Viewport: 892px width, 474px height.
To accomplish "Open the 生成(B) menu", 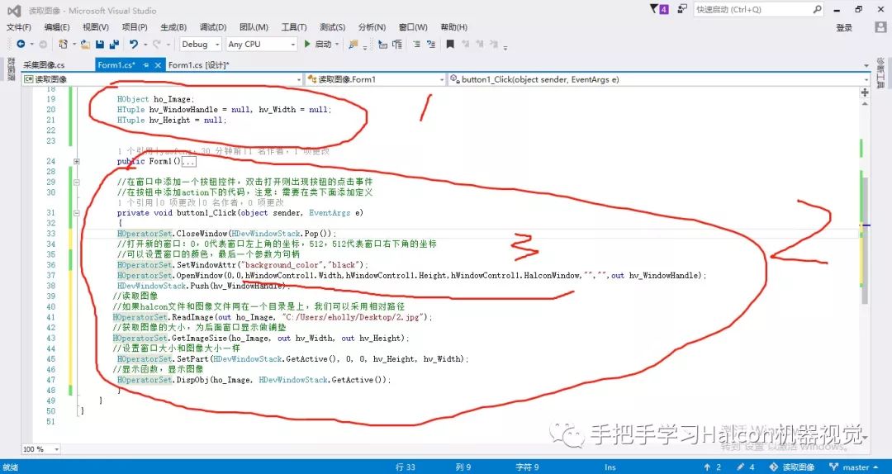I will pyautogui.click(x=173, y=26).
